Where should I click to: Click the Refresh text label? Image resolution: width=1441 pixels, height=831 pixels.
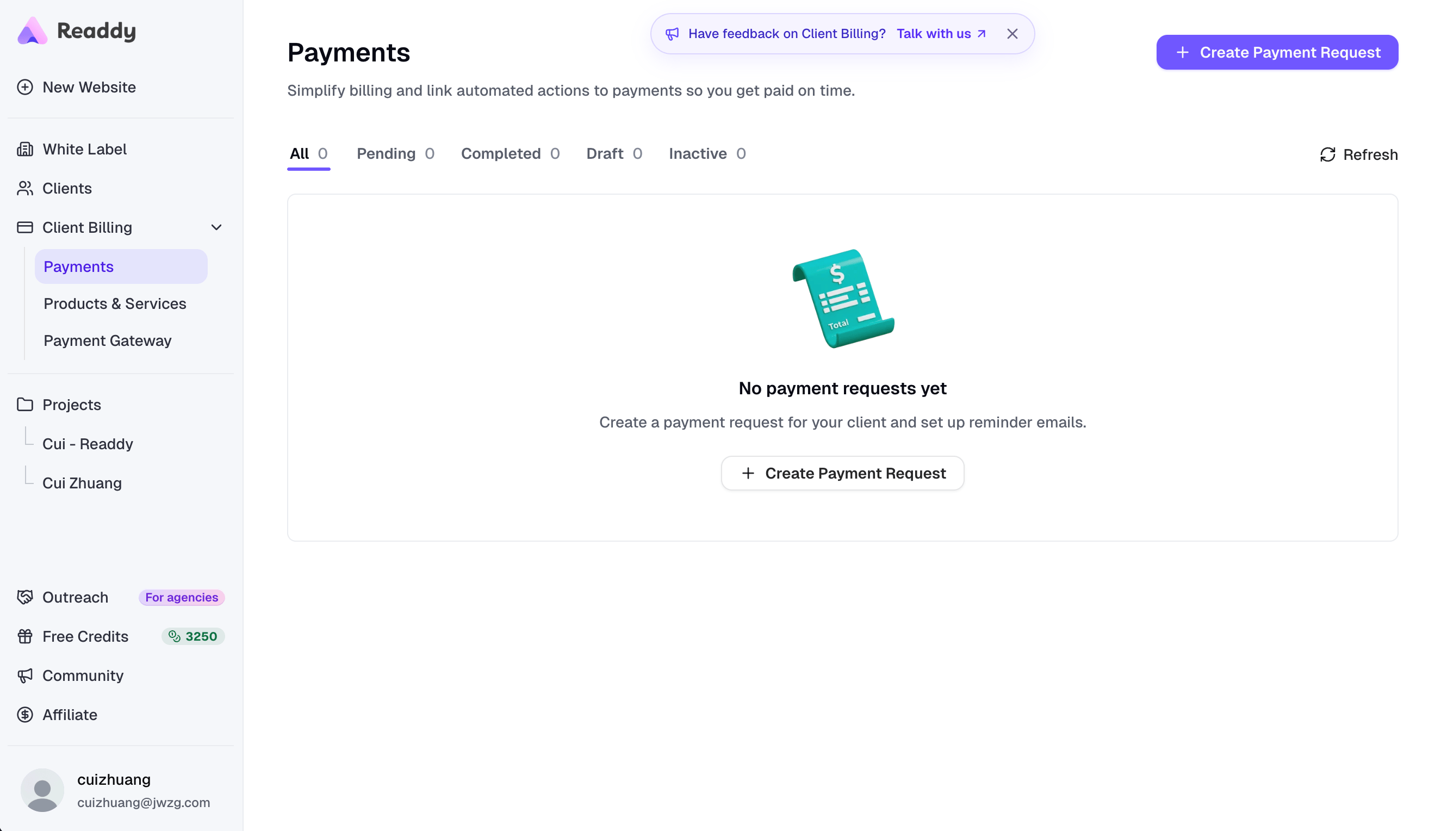[x=1370, y=154]
